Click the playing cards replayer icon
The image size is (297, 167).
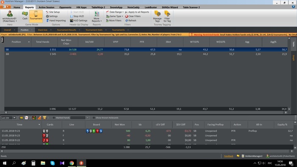point(26,118)
